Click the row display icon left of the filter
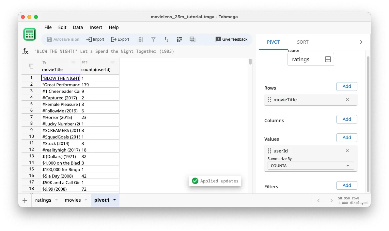The width and height of the screenshot is (389, 231). pyautogui.click(x=140, y=39)
